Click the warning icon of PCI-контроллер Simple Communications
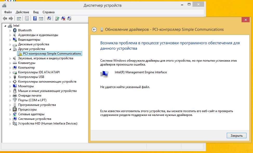This screenshot has width=253, height=153. pyautogui.click(x=20, y=54)
